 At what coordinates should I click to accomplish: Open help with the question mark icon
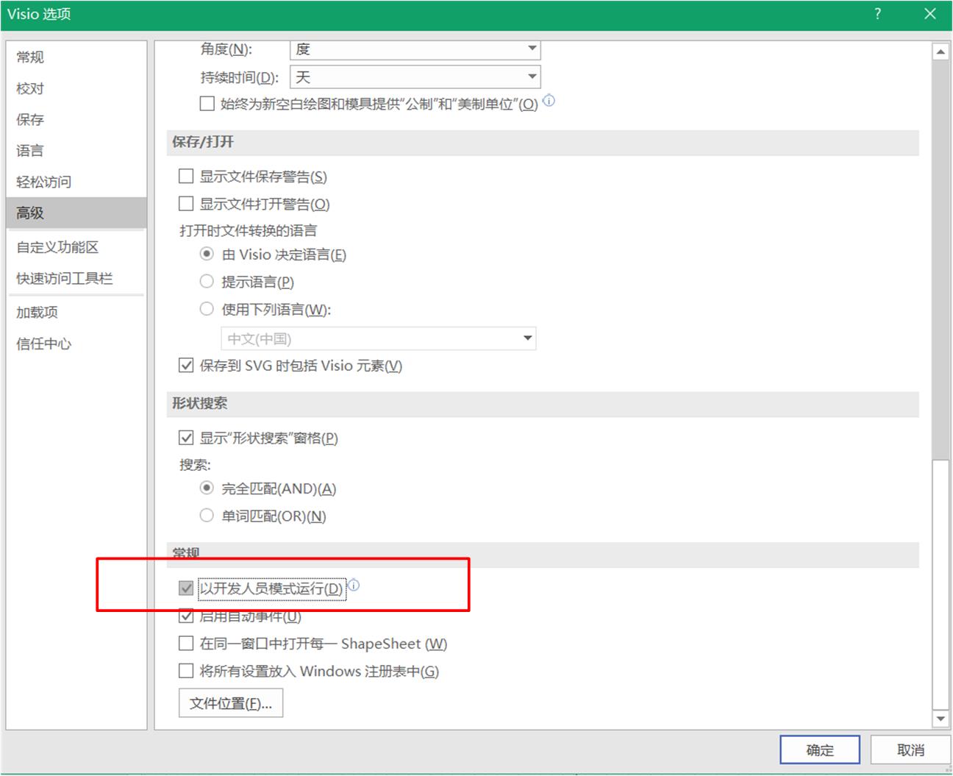[877, 14]
